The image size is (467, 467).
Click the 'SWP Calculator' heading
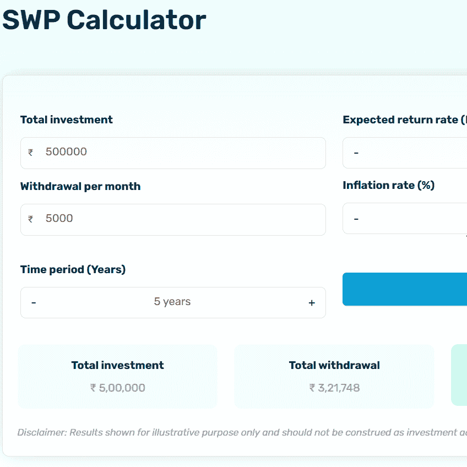[x=104, y=20]
